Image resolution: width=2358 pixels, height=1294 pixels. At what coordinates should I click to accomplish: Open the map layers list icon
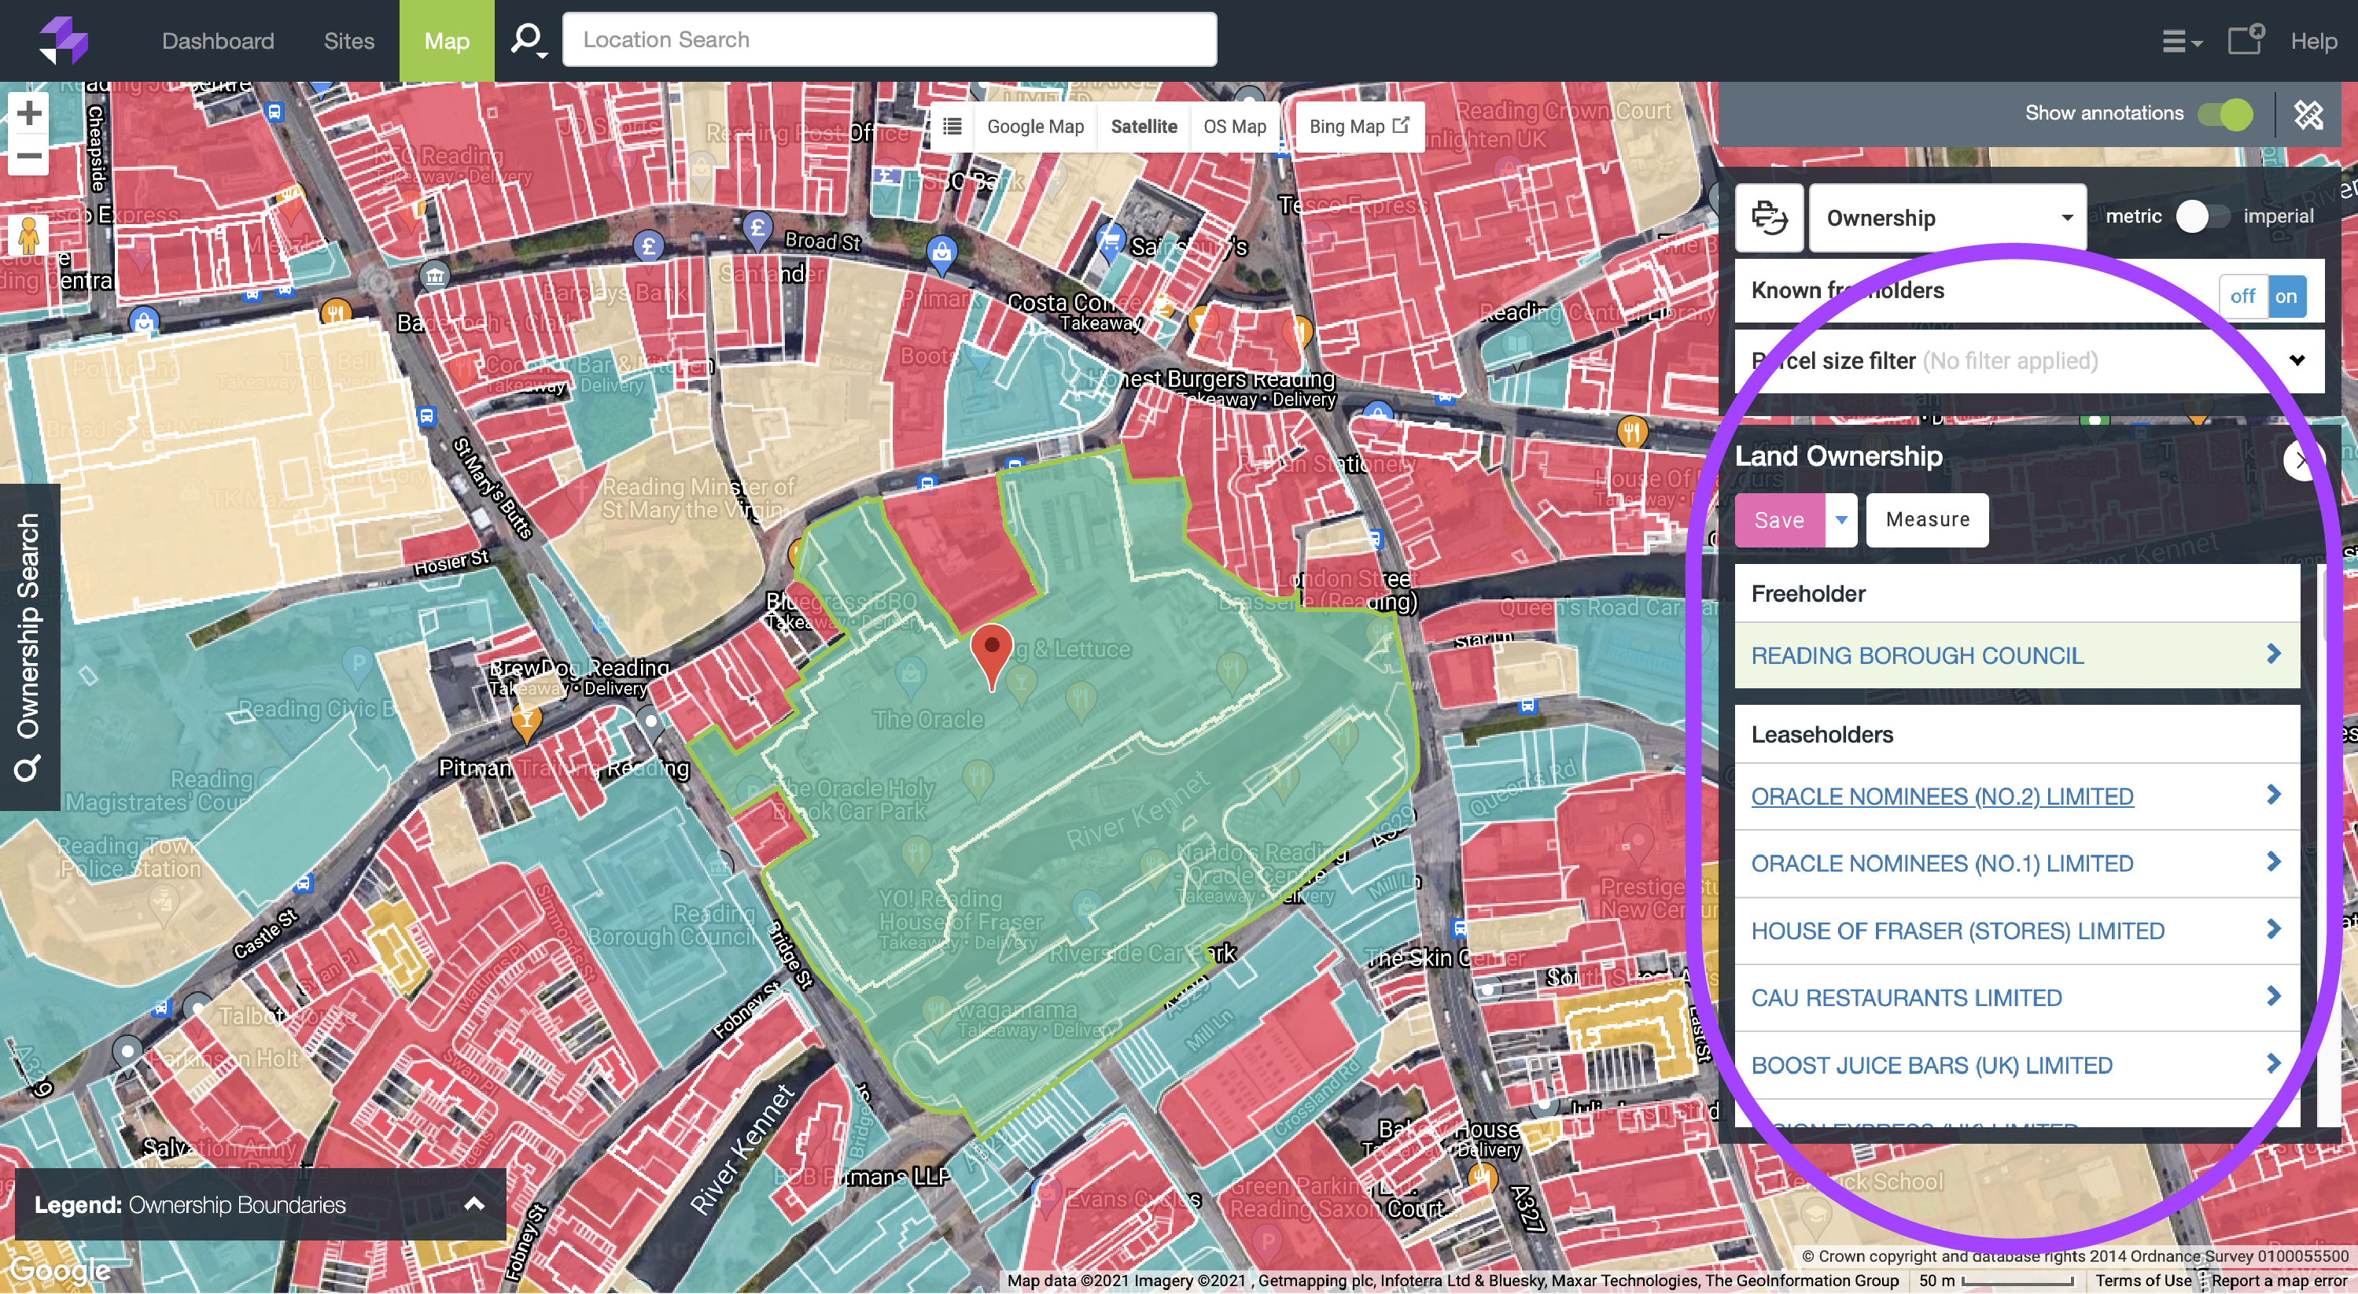pyautogui.click(x=952, y=127)
